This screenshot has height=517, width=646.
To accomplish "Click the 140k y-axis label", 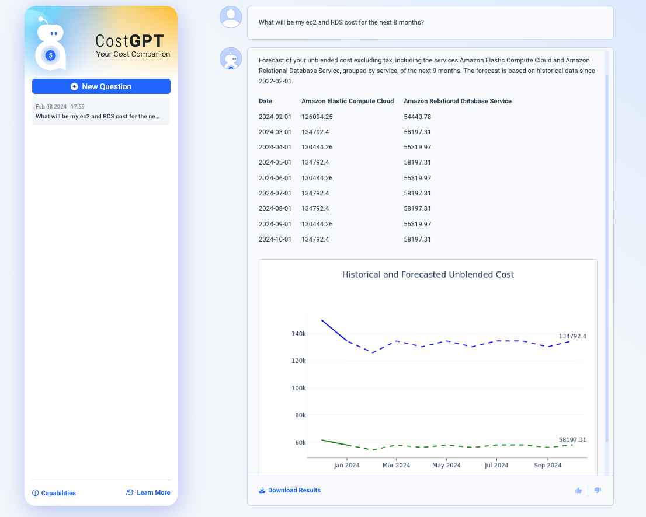I will click(x=298, y=334).
